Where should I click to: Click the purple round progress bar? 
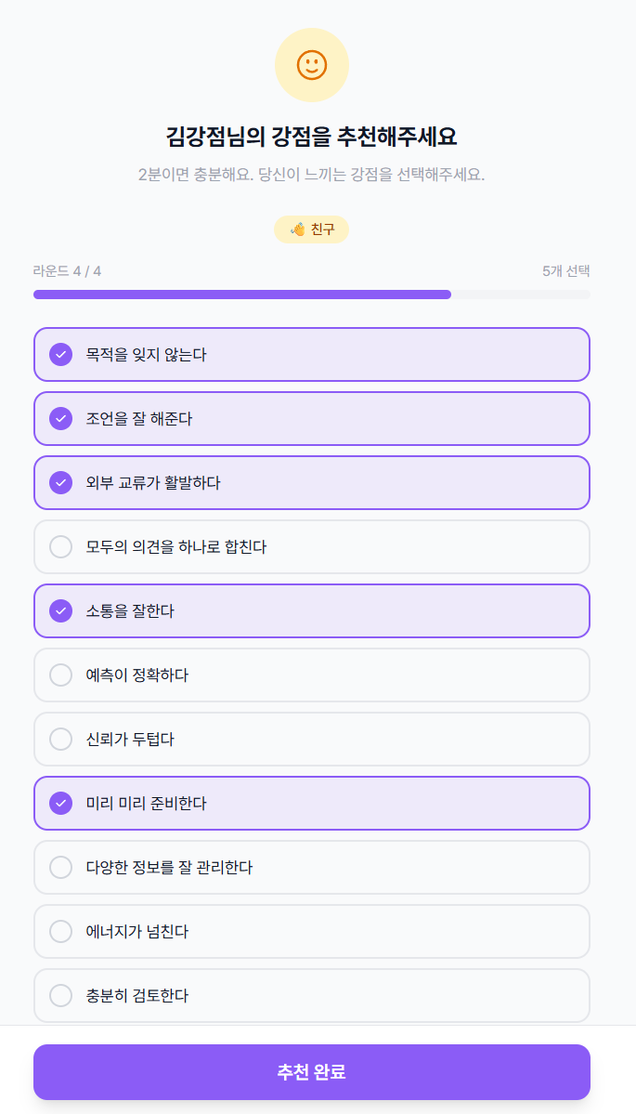[241, 295]
